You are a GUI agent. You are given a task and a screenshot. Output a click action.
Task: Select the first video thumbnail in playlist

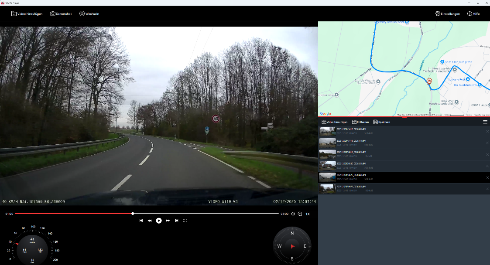pyautogui.click(x=327, y=131)
